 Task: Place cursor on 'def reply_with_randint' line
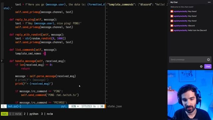click(x=37, y=35)
